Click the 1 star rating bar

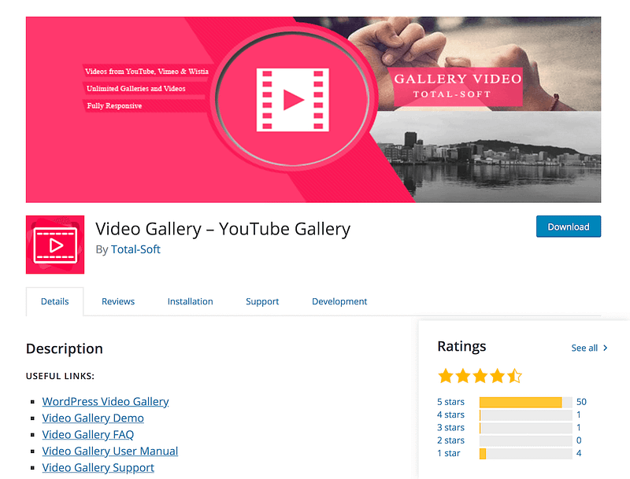[x=525, y=453]
